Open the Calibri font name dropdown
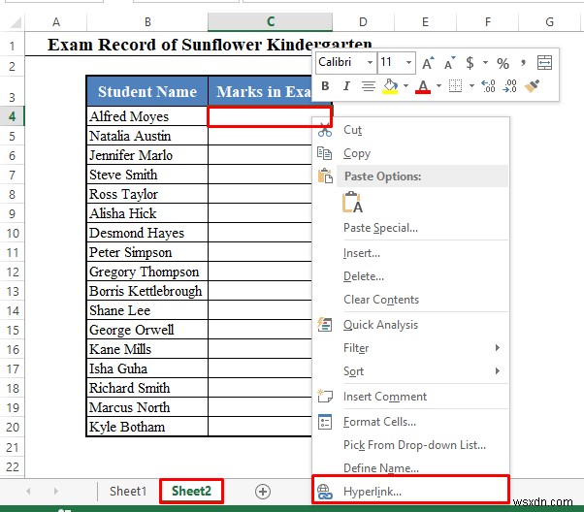 [x=370, y=62]
